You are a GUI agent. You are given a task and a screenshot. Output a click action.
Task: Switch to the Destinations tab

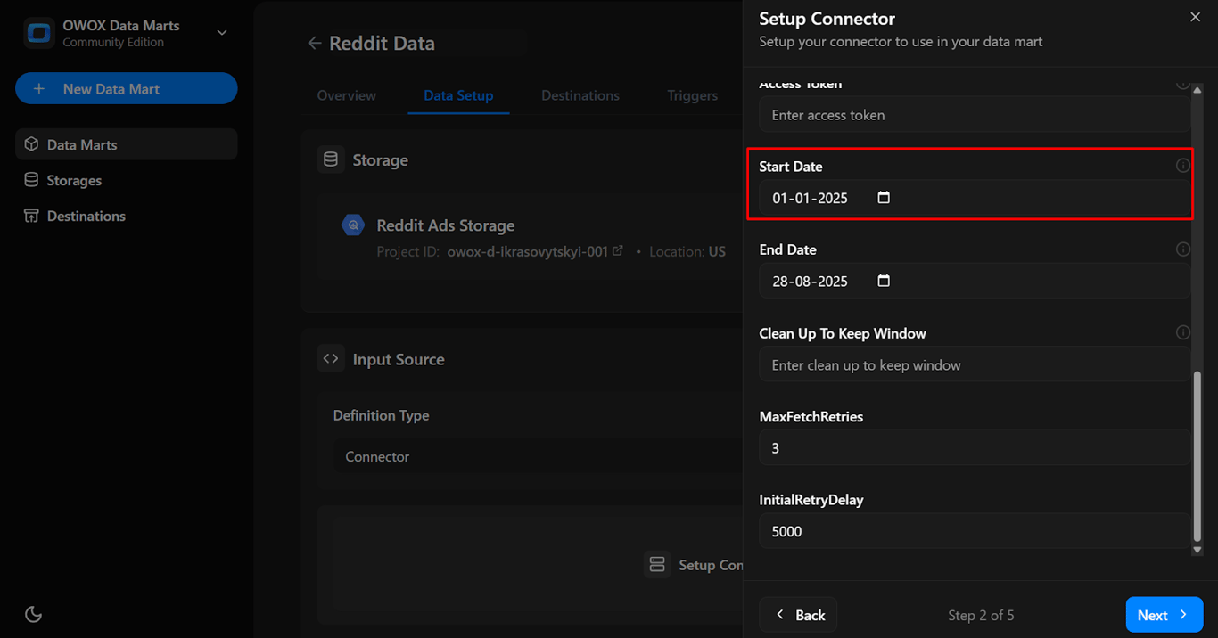click(580, 95)
